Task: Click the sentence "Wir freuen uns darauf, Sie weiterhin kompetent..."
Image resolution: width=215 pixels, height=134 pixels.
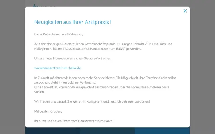Action: point(92,101)
